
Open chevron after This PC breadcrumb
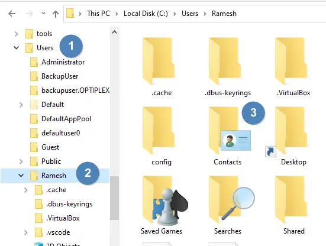pos(117,14)
